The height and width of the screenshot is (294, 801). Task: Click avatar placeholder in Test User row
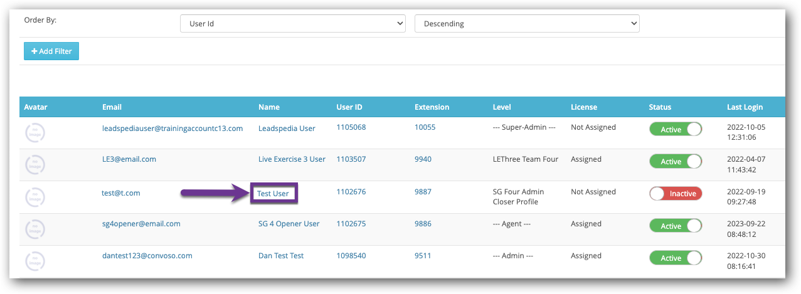pyautogui.click(x=35, y=197)
